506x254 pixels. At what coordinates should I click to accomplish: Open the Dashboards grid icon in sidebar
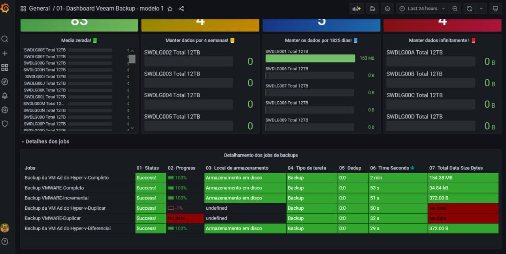5,67
